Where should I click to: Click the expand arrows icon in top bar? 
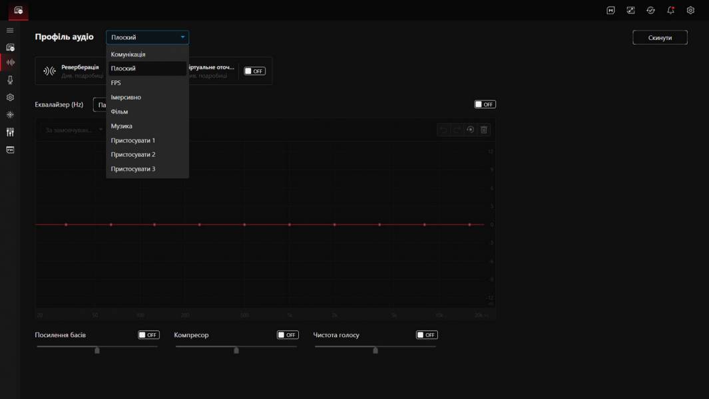pos(630,11)
